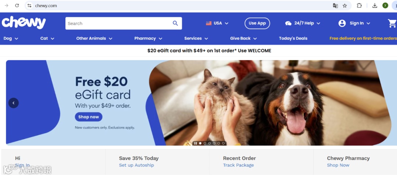Expand the Sign In account menu

click(354, 23)
